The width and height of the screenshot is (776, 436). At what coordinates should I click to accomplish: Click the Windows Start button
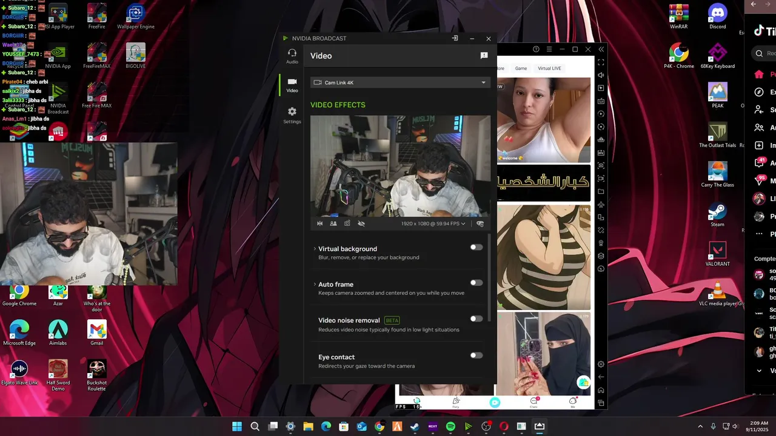click(237, 426)
